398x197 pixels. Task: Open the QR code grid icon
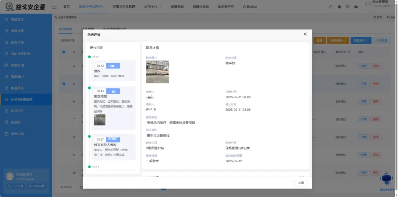coord(348,7)
